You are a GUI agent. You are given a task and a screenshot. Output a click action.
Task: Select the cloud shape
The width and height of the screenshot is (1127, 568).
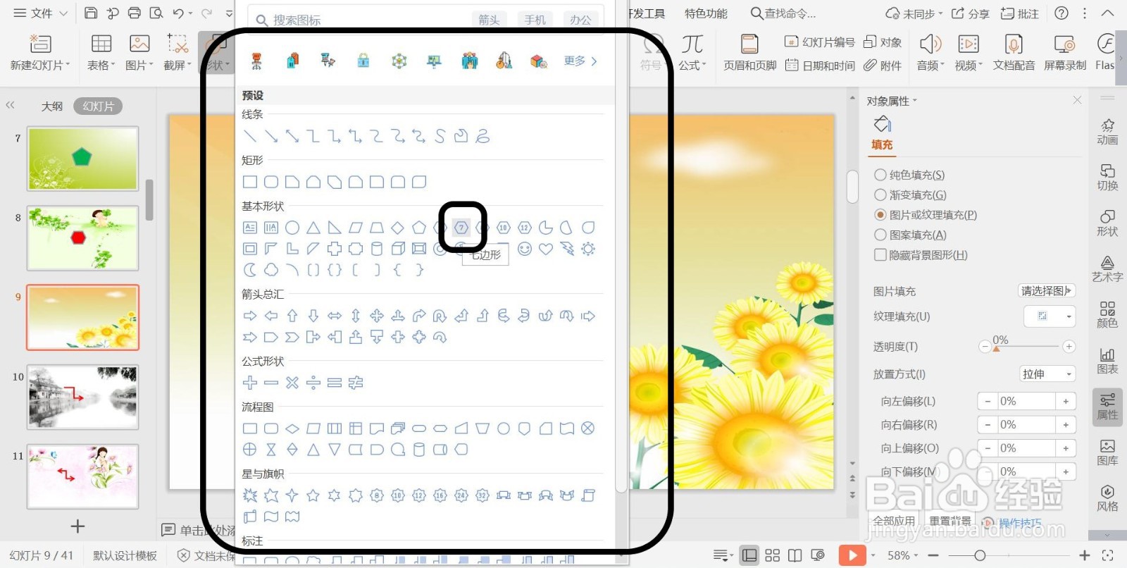click(271, 270)
